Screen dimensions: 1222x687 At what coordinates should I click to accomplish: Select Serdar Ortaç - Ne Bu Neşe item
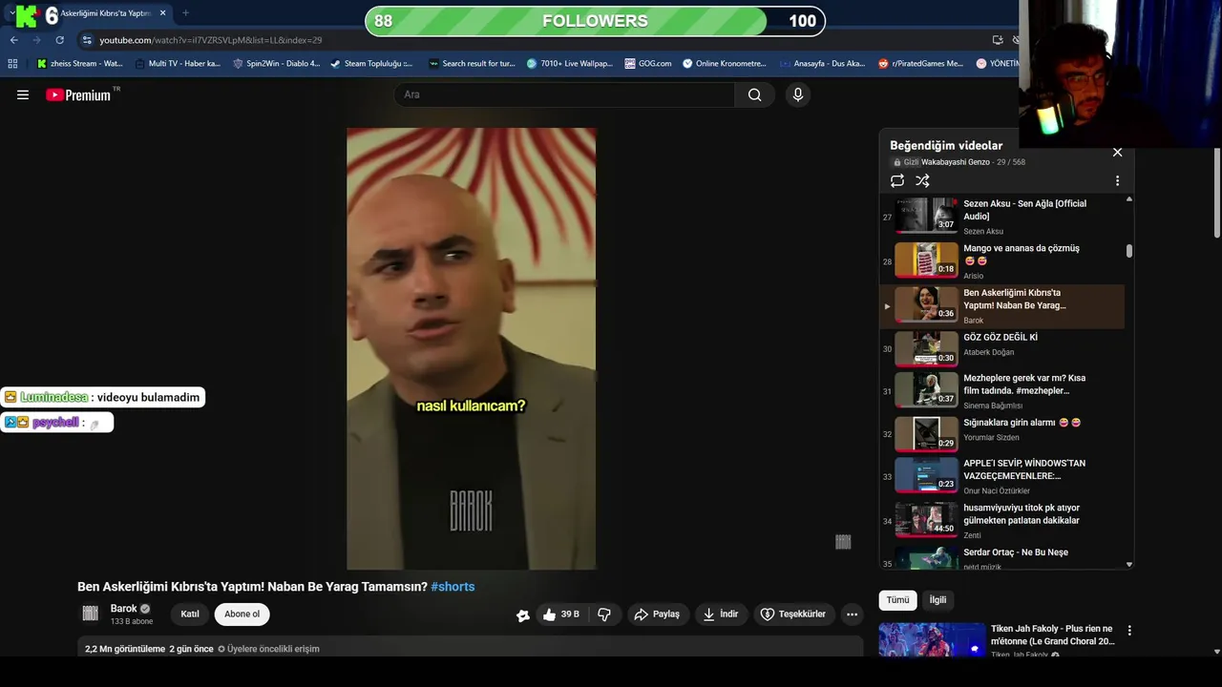pyautogui.click(x=1002, y=557)
